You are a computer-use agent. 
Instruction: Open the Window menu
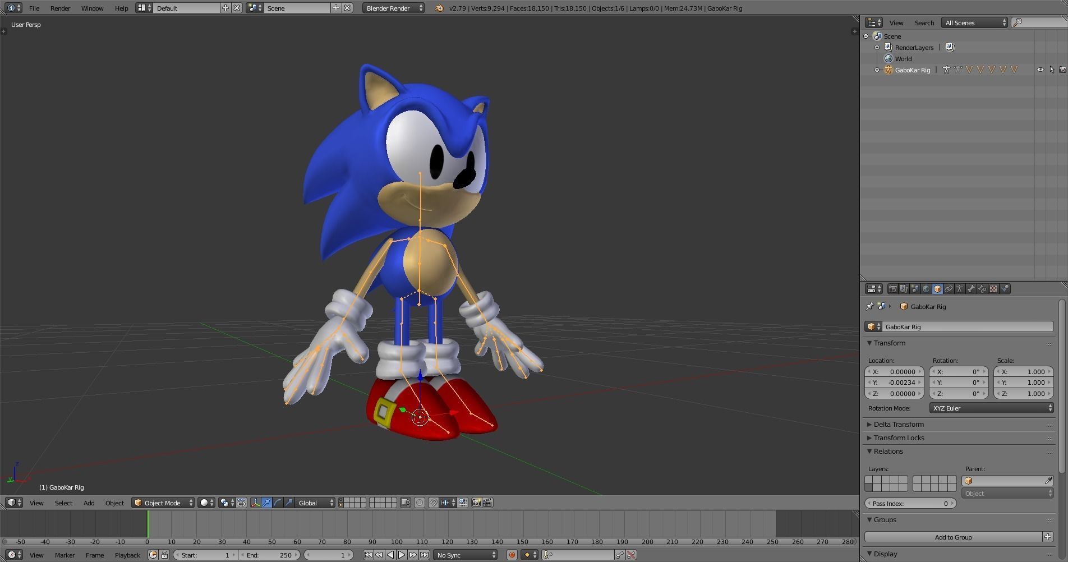click(x=92, y=8)
